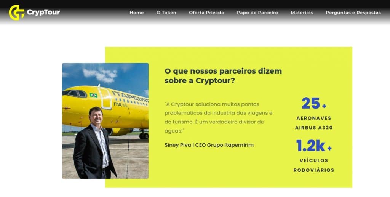
Task: Open the Oferta Privada section
Action: point(206,13)
